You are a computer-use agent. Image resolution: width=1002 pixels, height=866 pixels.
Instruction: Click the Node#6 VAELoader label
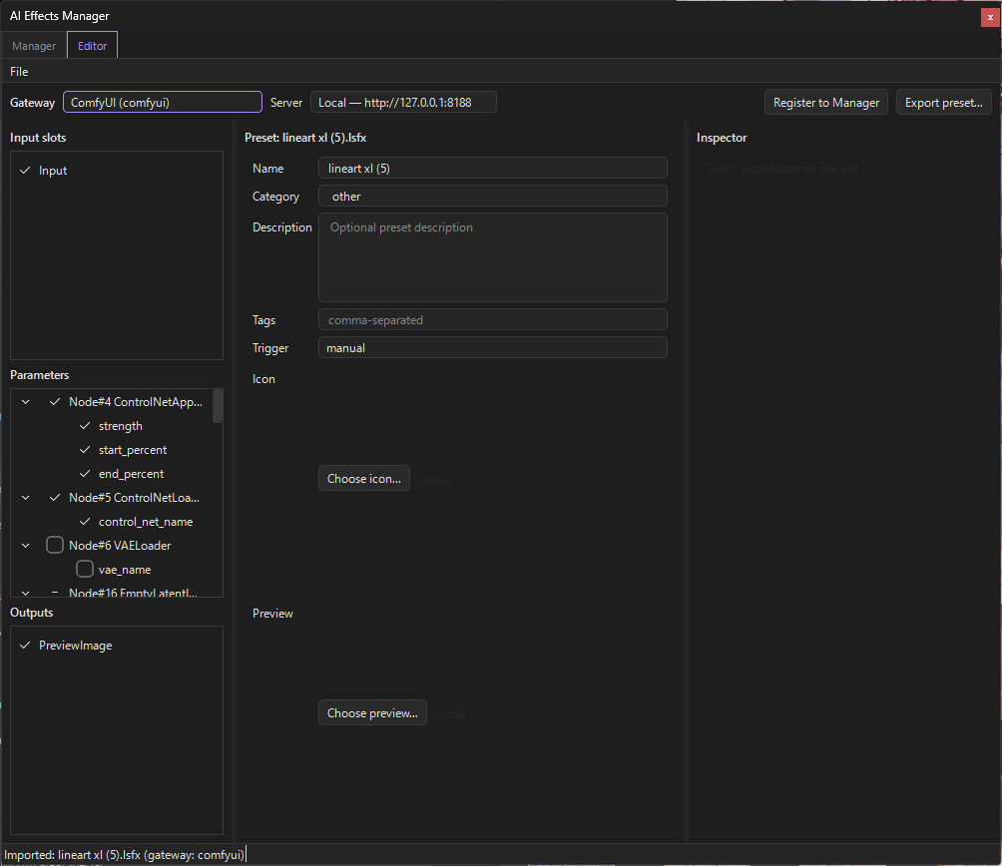click(x=120, y=546)
